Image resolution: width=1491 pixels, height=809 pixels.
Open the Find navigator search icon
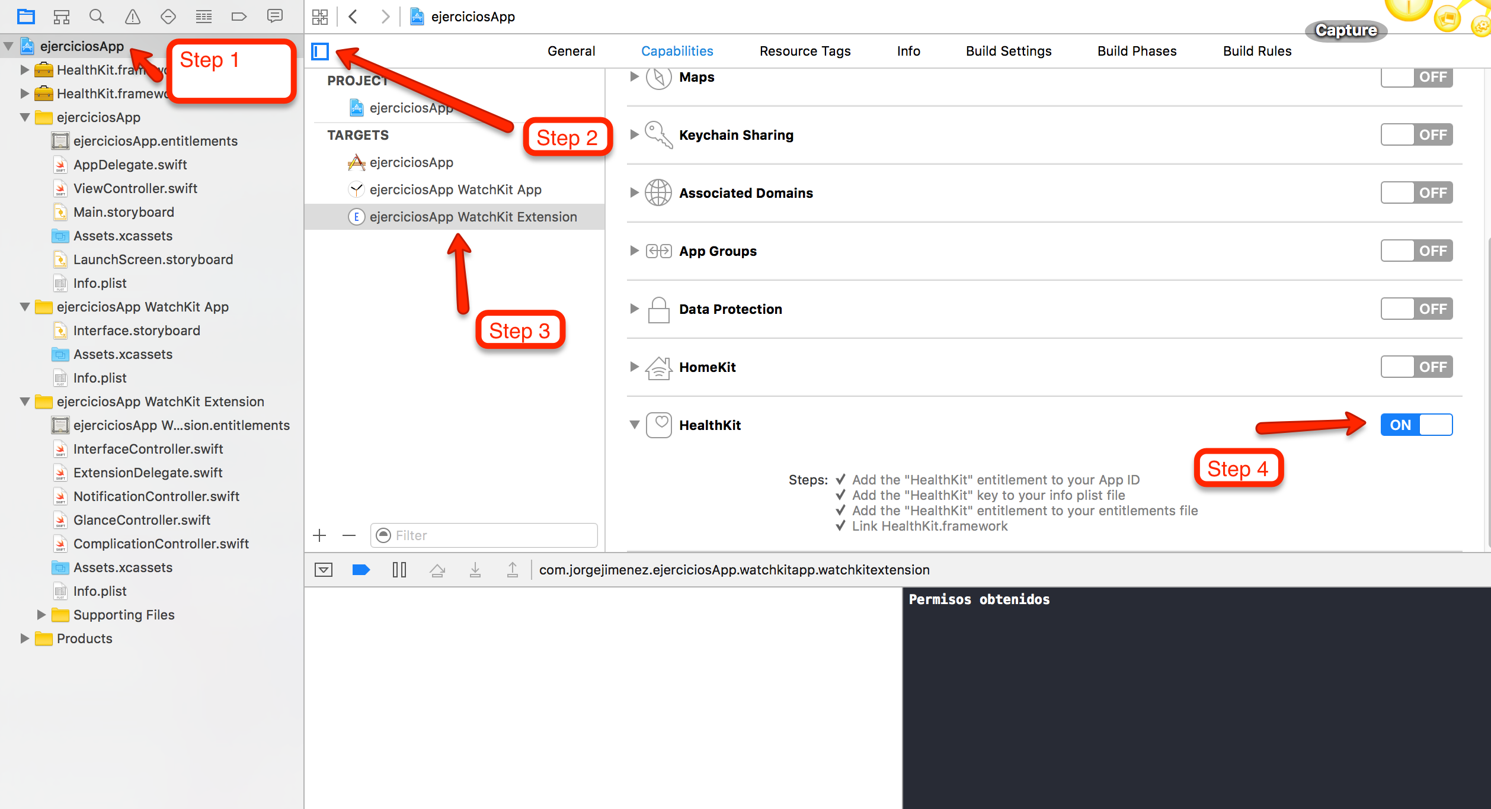97,17
